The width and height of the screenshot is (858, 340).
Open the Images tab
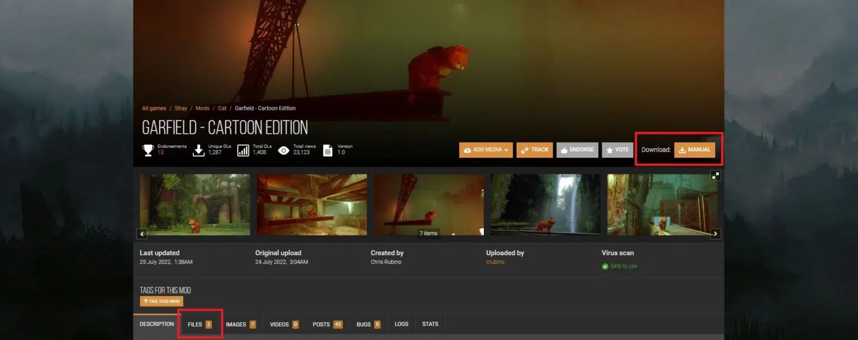(241, 324)
